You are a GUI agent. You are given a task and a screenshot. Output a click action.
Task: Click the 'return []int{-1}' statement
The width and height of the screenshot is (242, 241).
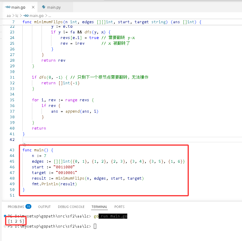60,83
